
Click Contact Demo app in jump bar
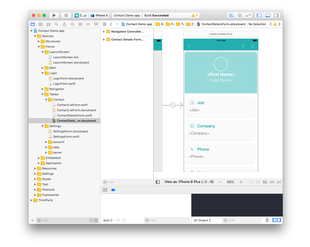click(x=137, y=24)
